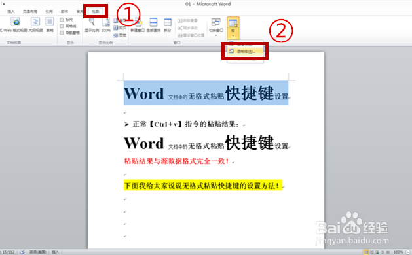This screenshot has width=412, height=255.
Task: Open the 插入 ribbon tab
Action: [10, 12]
